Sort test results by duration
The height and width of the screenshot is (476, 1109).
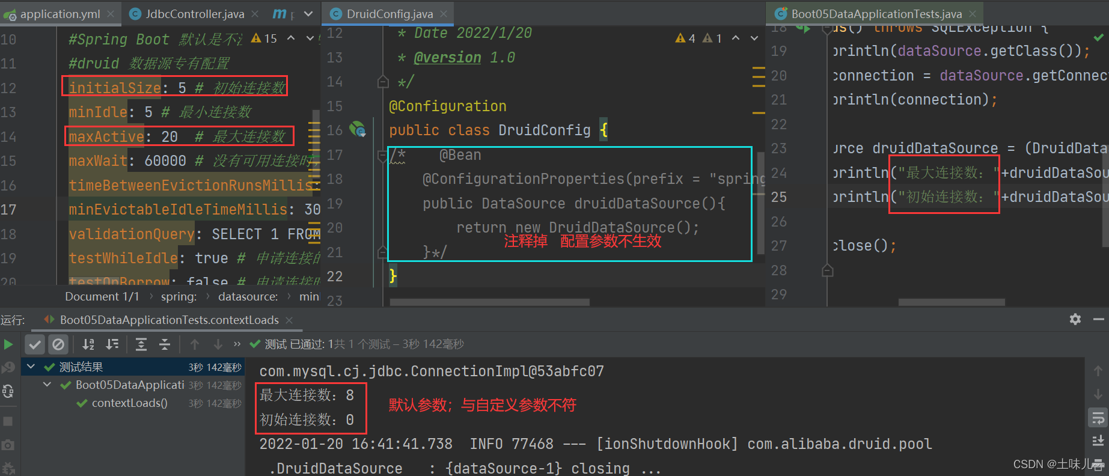click(112, 344)
